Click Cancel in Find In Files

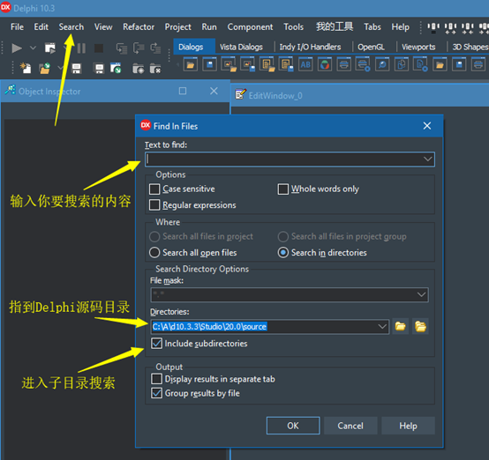coord(350,426)
